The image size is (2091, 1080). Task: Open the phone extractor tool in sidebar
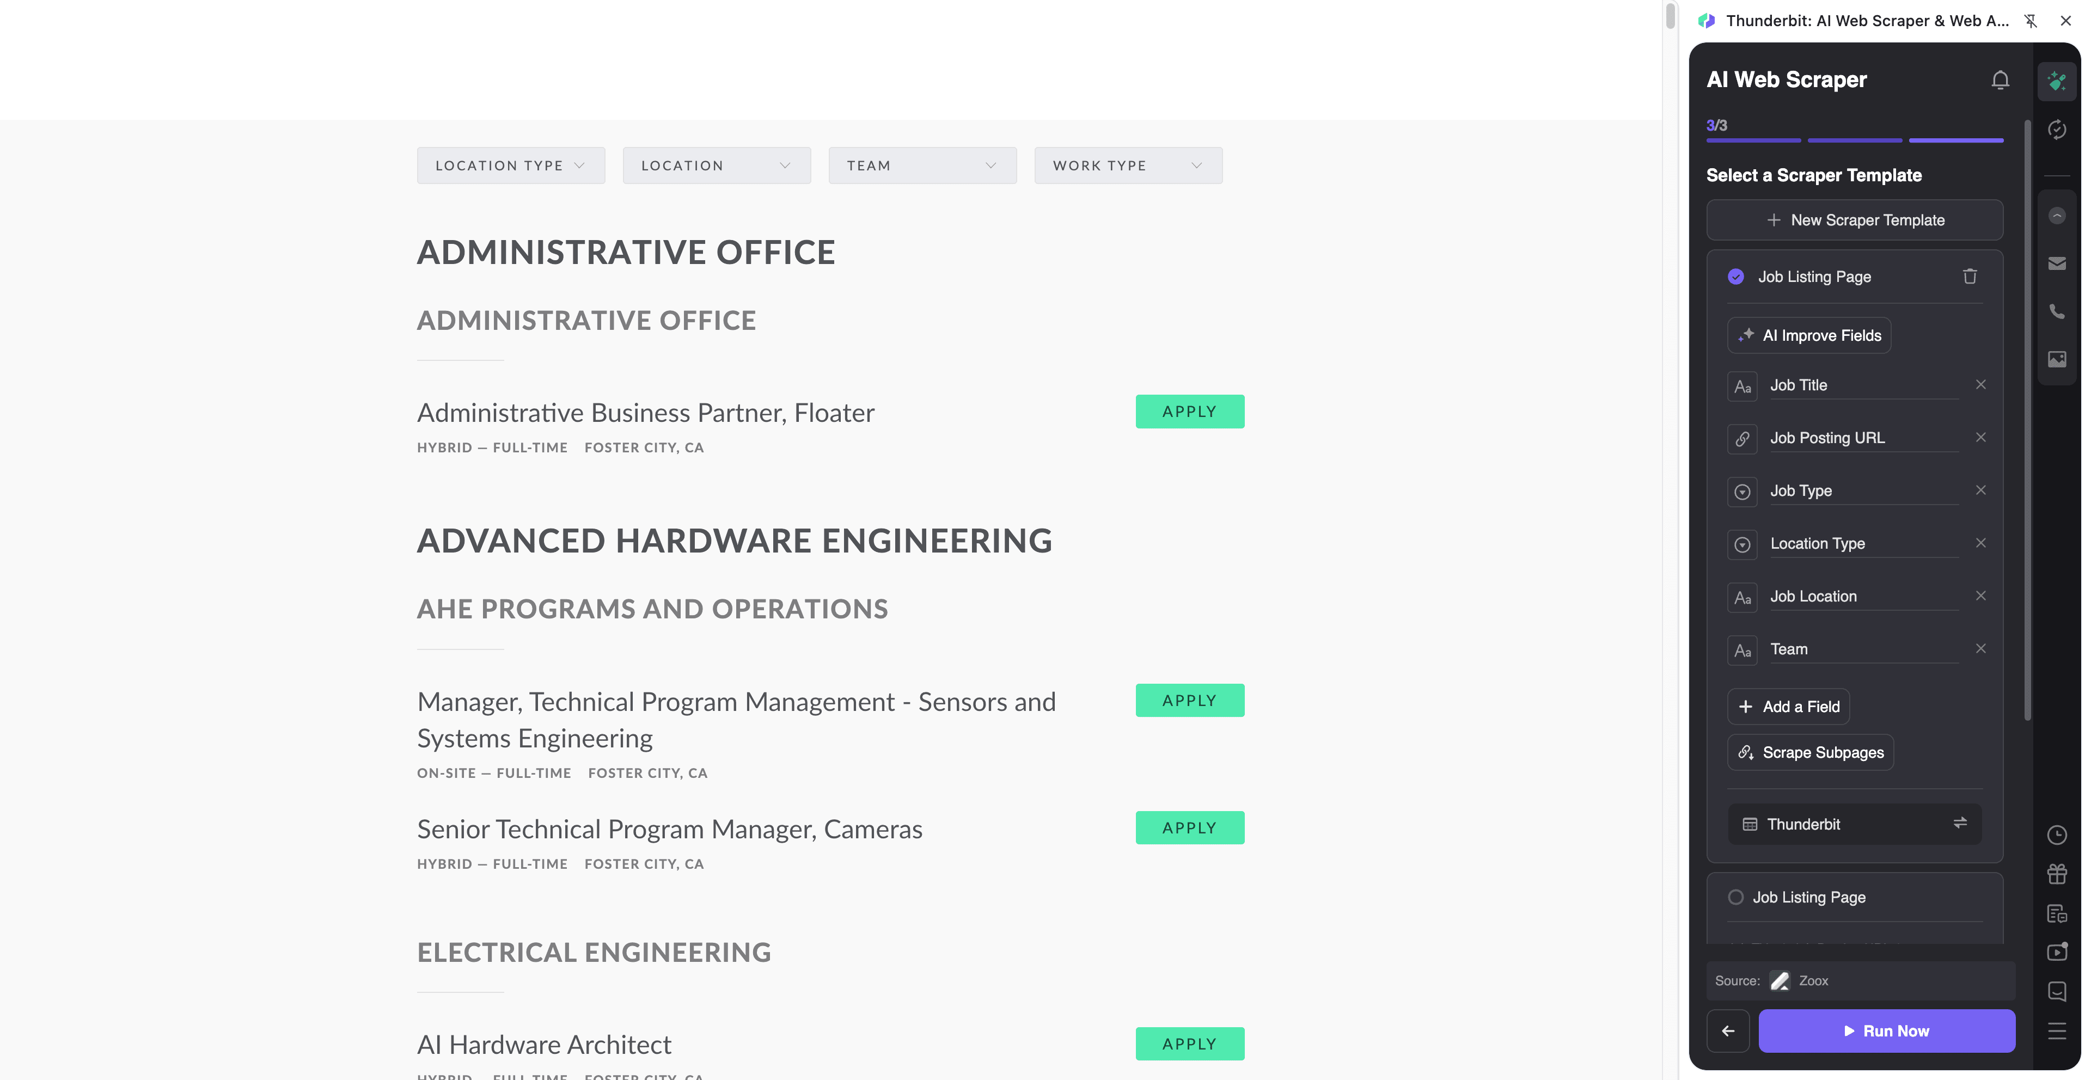point(2058,311)
